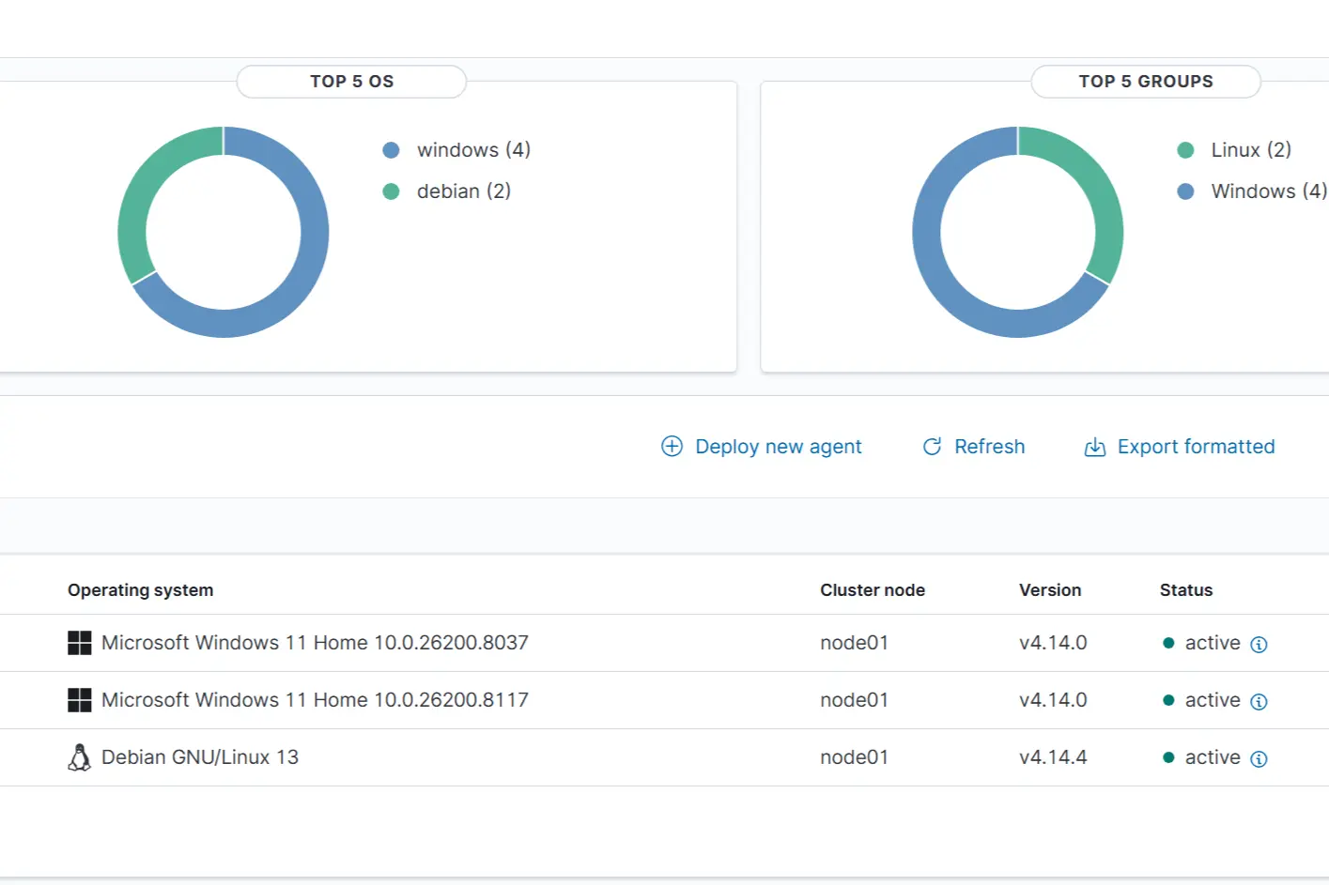Open sorting on the Version column header

[x=1049, y=590]
